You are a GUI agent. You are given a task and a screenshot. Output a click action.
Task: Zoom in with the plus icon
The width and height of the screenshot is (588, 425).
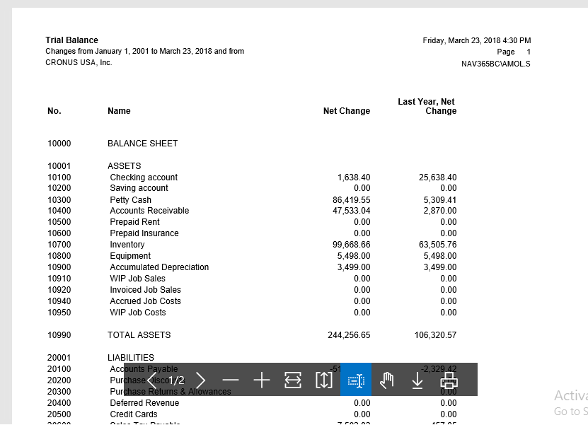click(x=262, y=380)
